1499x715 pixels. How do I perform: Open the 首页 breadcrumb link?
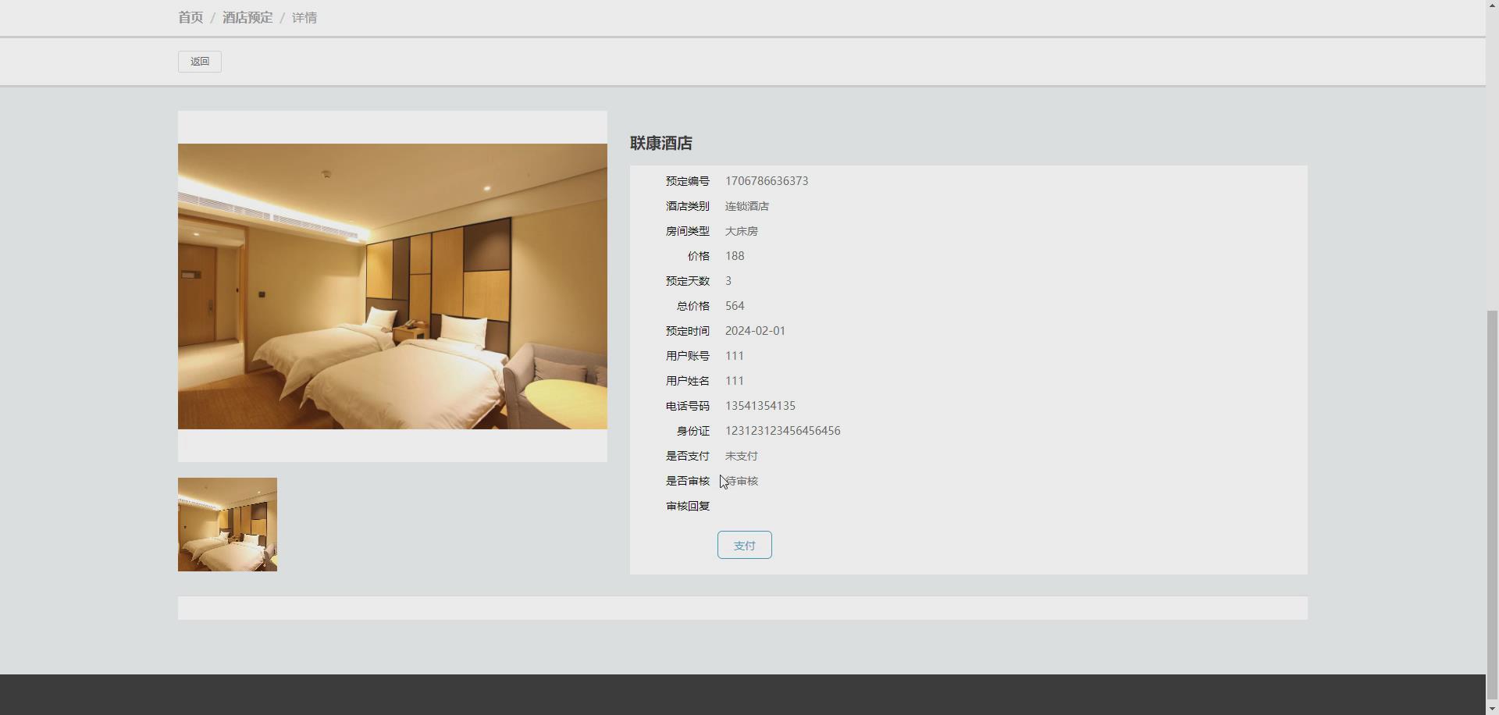click(x=190, y=17)
